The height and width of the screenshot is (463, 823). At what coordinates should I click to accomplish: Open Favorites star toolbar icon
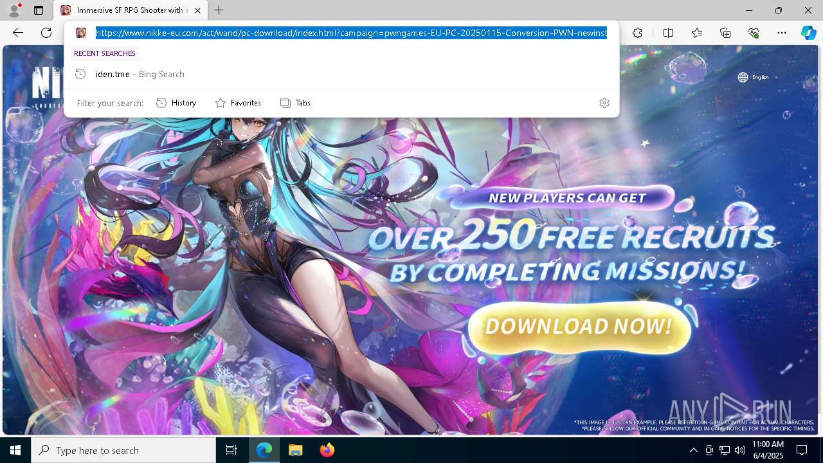697,33
